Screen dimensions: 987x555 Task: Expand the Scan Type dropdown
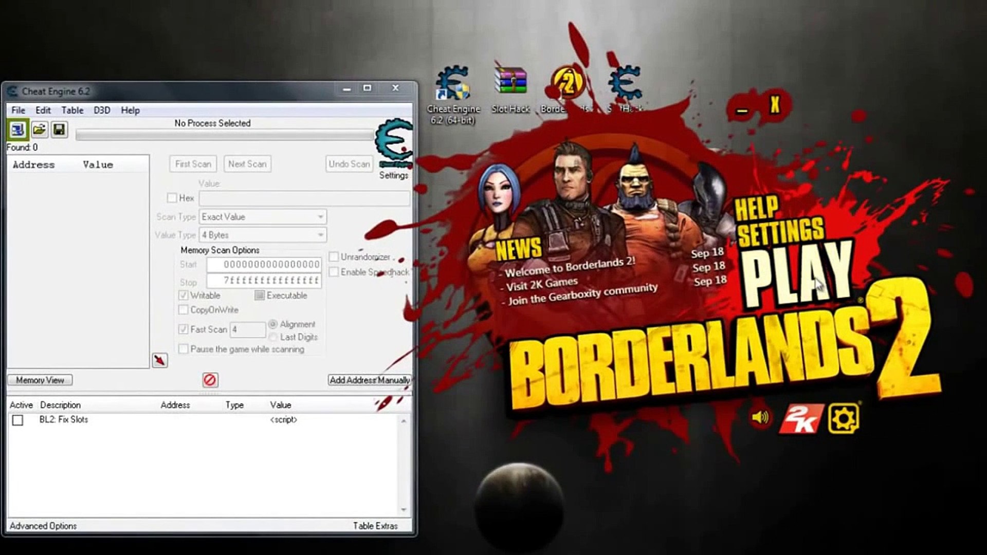point(263,217)
